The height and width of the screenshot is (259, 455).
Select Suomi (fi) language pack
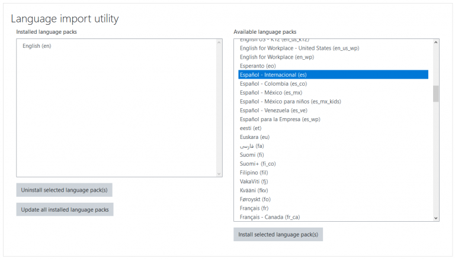pos(252,155)
